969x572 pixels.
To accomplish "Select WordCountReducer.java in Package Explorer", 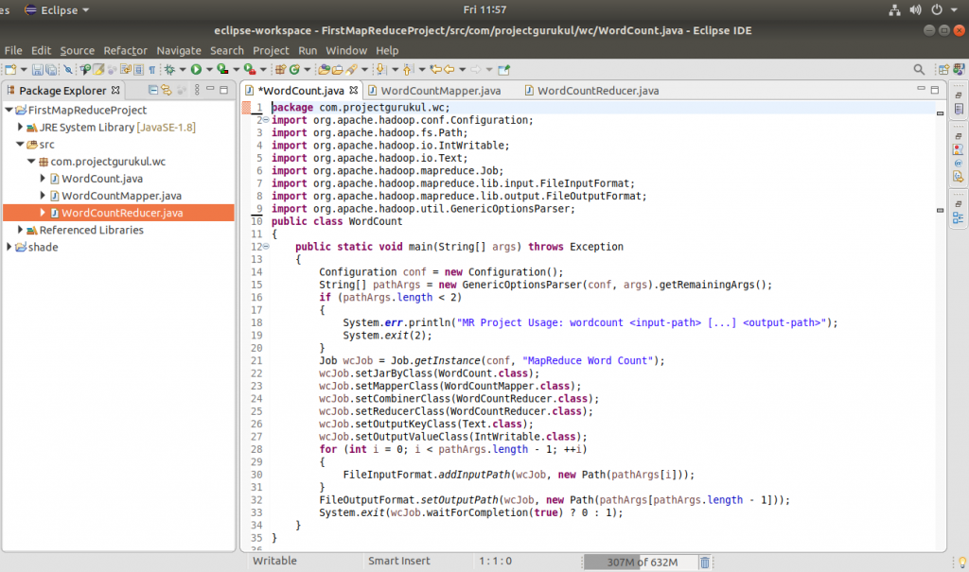I will coord(94,213).
